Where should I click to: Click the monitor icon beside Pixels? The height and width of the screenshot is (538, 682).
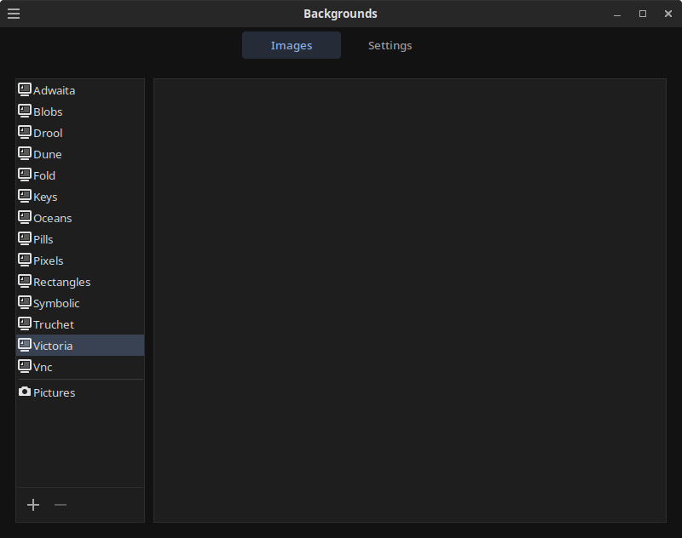click(x=25, y=260)
